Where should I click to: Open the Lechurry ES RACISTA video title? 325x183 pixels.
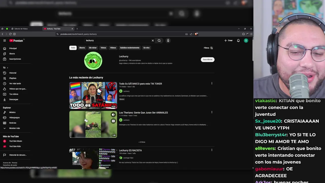[130, 150]
